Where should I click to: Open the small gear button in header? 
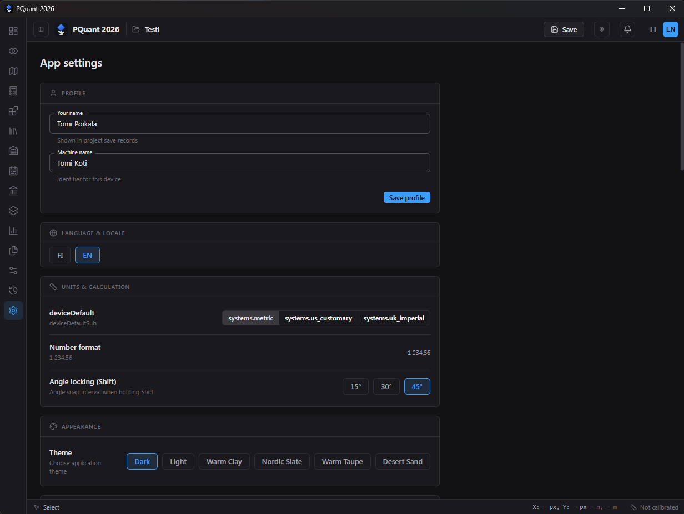click(602, 29)
